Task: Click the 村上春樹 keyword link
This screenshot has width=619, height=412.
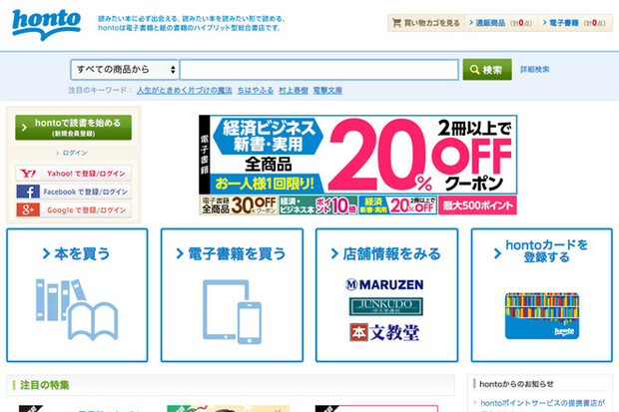Action: tap(294, 91)
